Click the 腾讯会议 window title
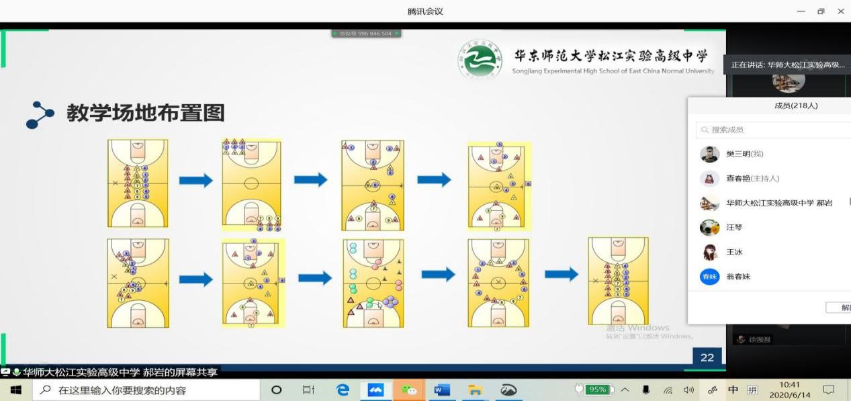The image size is (851, 401). [425, 11]
